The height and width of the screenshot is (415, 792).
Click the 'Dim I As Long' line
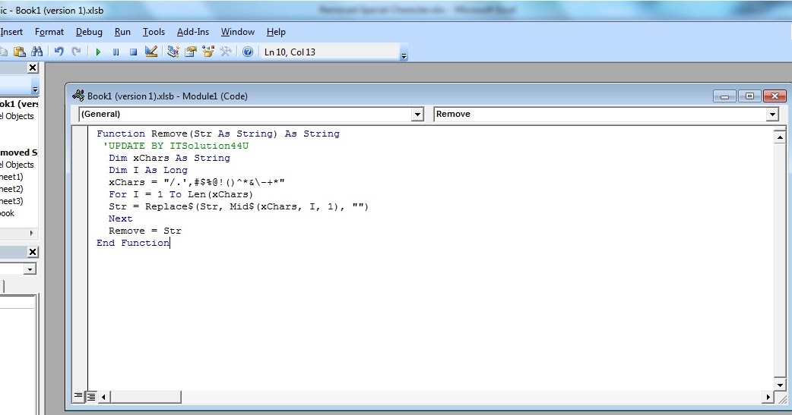[148, 170]
